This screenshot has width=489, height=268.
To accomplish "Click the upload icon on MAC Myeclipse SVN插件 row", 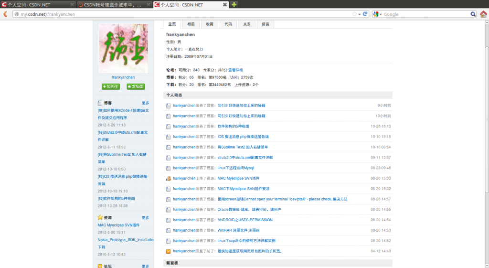I will [169, 179].
